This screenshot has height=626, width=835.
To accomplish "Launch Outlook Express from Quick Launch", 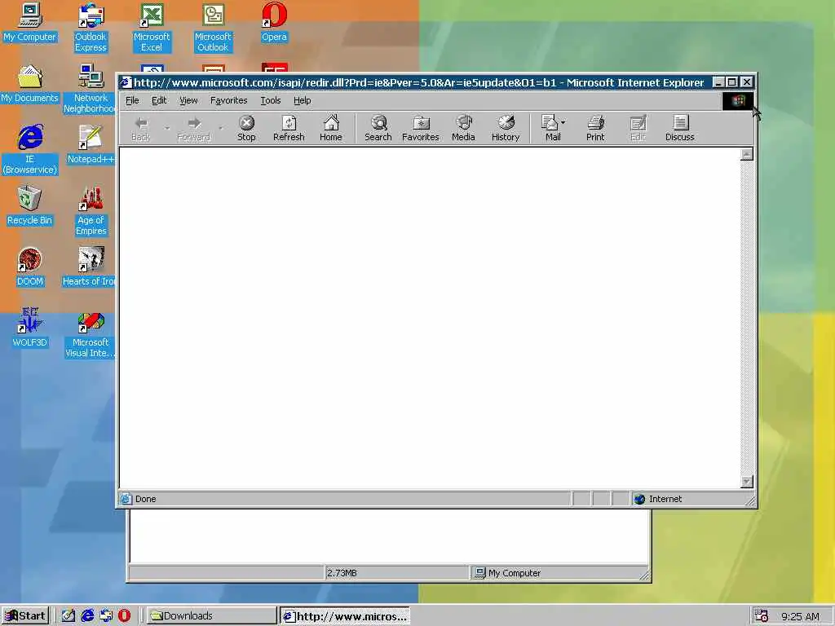I will tap(106, 615).
